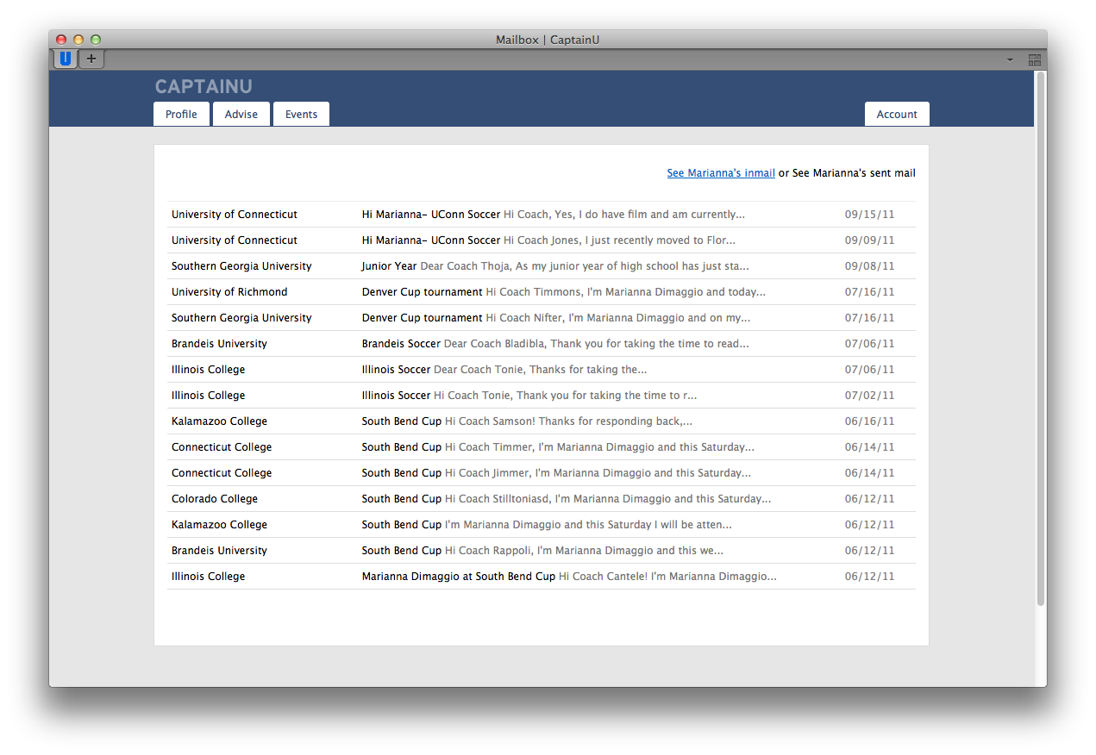Follow the See Marianna's inmail link
This screenshot has height=755, width=1096.
721,173
